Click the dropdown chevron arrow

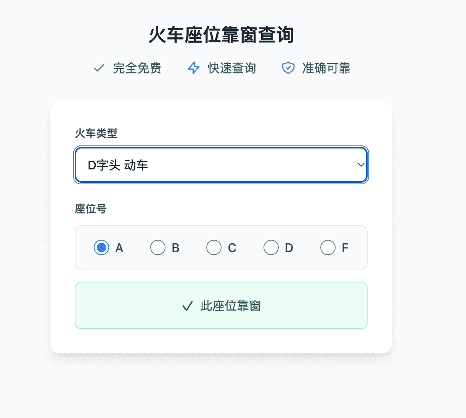361,165
